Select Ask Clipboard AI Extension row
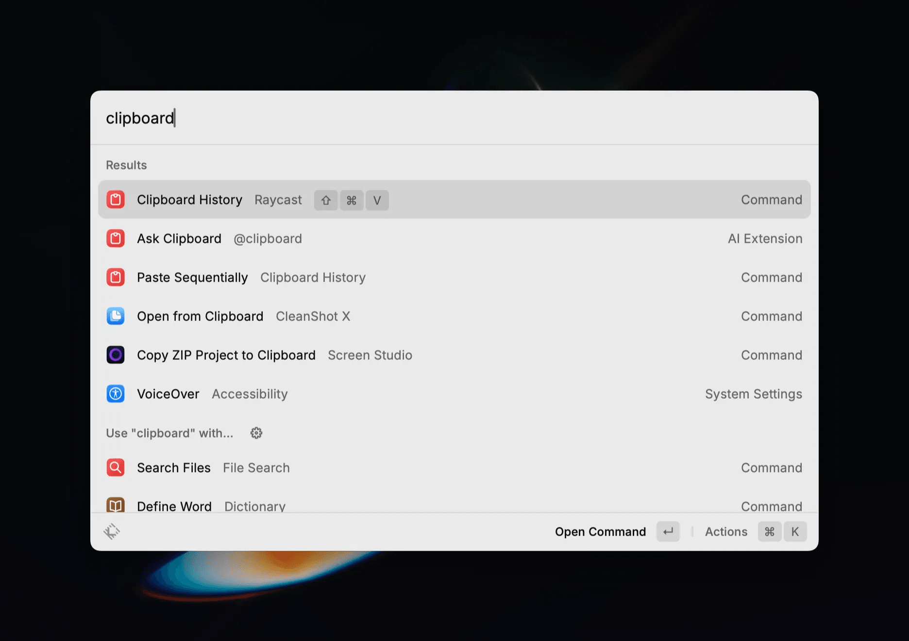909x641 pixels. click(454, 238)
